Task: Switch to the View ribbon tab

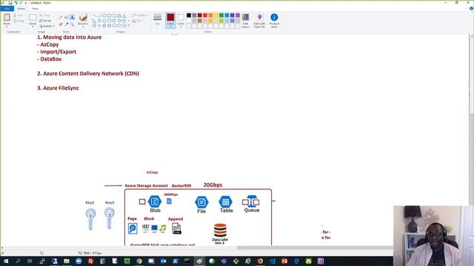Action: pos(35,9)
